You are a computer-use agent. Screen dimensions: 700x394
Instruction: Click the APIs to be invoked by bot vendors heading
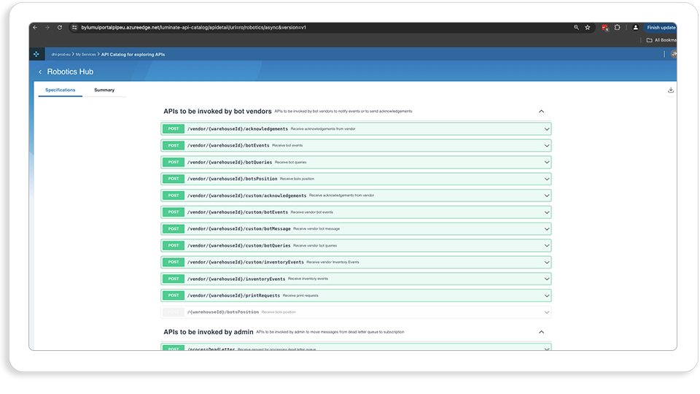point(217,111)
